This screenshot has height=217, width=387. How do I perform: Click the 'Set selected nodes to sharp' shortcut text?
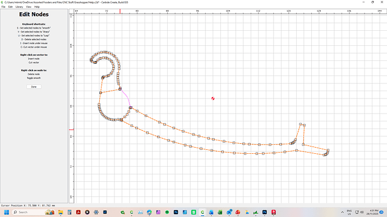[x=34, y=32]
